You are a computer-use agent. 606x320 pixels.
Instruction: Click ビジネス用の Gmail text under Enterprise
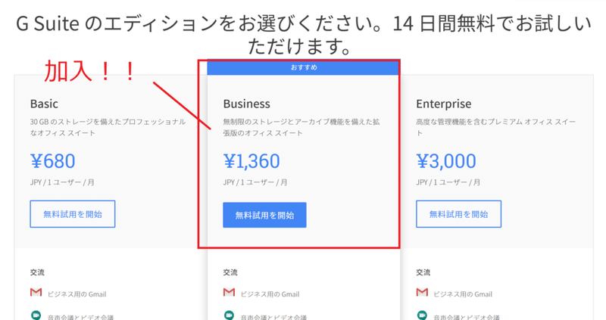[464, 294]
